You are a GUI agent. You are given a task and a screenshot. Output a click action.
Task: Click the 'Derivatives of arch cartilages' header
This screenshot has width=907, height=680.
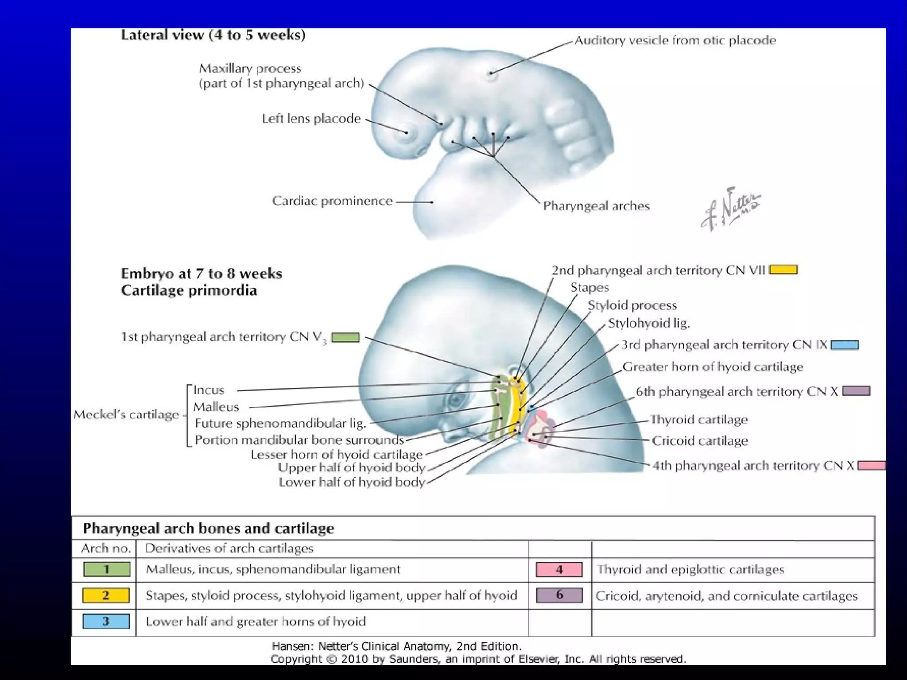(229, 549)
